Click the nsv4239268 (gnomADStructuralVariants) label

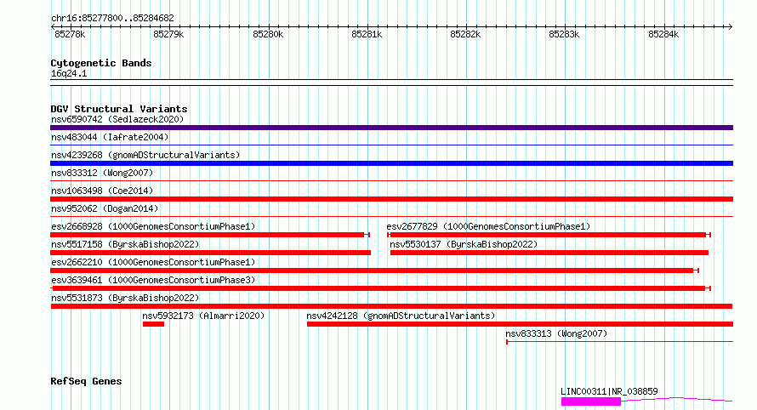145,155
